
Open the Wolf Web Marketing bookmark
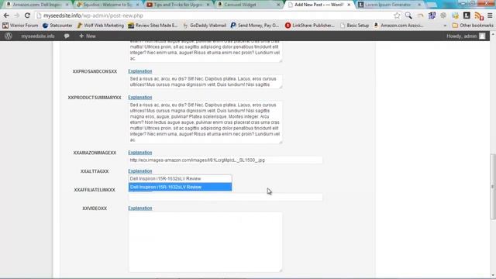click(100, 26)
